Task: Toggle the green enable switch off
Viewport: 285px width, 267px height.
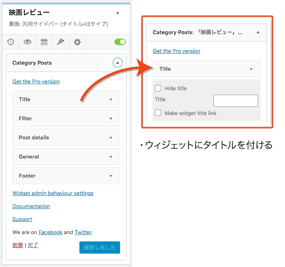Action: pyautogui.click(x=120, y=42)
